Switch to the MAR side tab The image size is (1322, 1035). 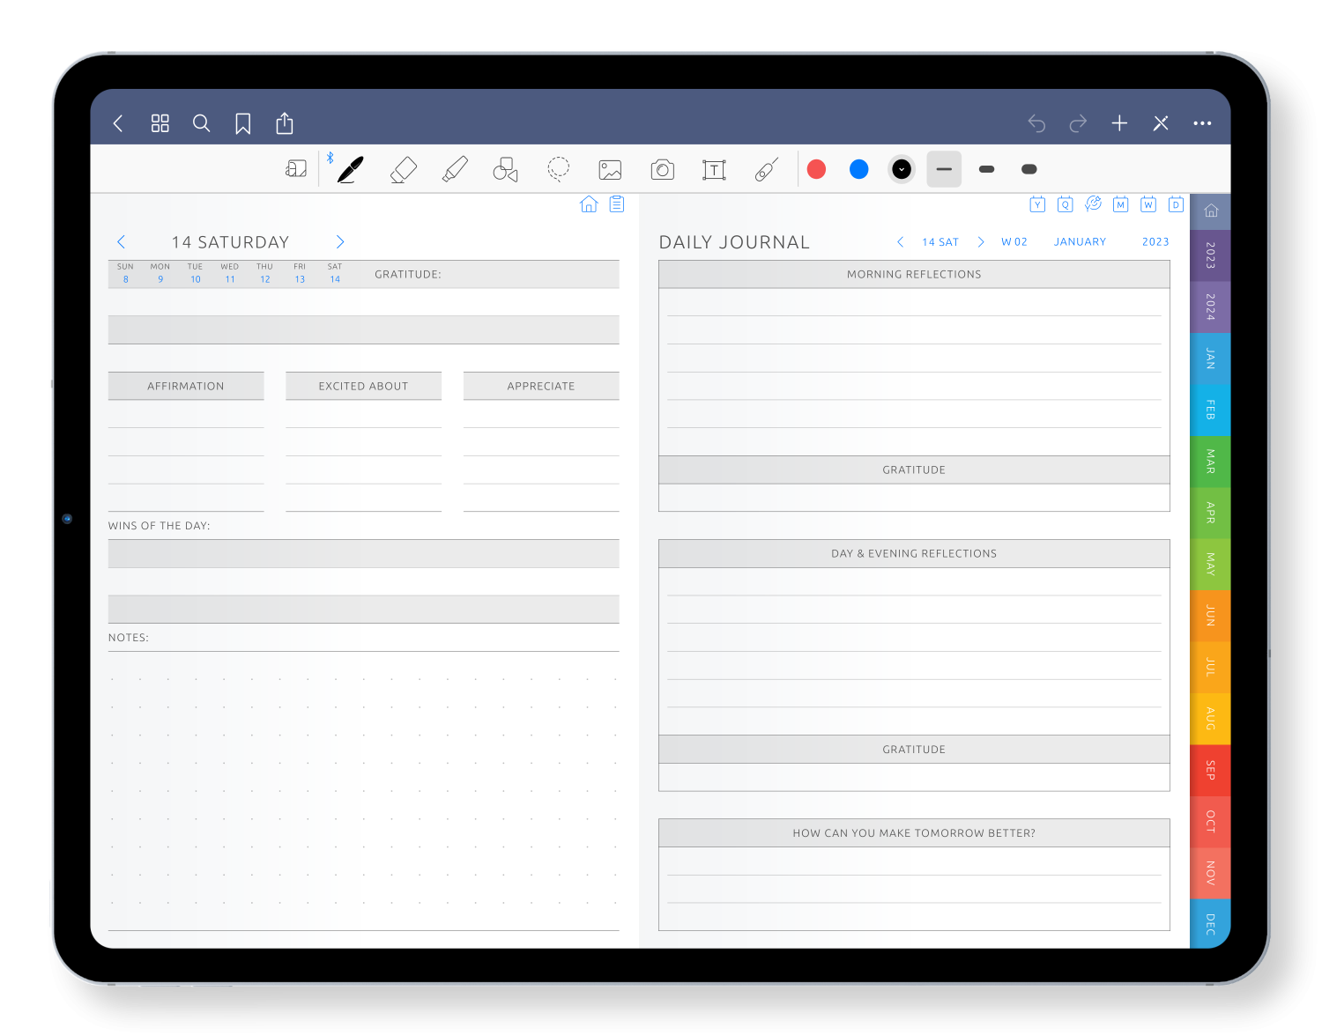click(x=1210, y=462)
